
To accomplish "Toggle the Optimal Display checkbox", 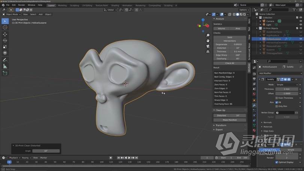I will pyautogui.click(x=277, y=162).
